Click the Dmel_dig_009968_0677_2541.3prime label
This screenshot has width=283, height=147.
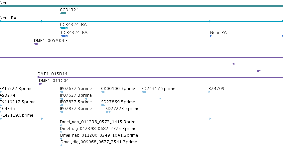(x=98, y=142)
